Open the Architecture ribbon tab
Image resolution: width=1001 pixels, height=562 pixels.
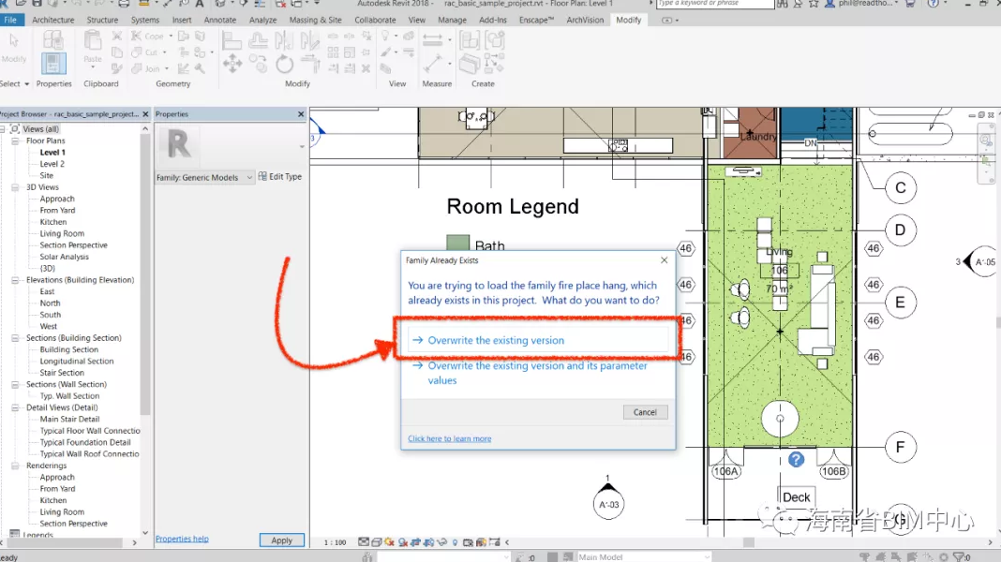point(52,20)
